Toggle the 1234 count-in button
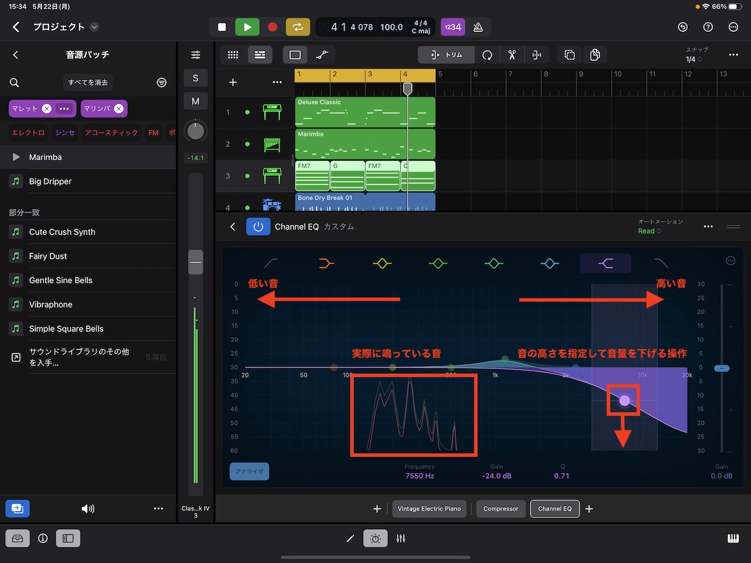The width and height of the screenshot is (751, 563). click(x=452, y=27)
